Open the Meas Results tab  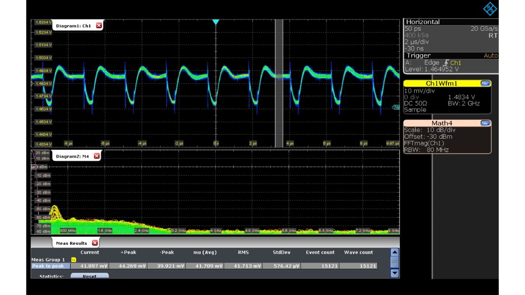point(71,243)
